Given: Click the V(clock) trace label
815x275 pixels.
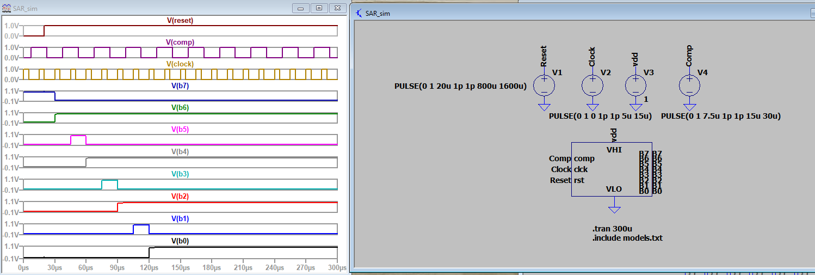Looking at the screenshot, I should pyautogui.click(x=180, y=64).
